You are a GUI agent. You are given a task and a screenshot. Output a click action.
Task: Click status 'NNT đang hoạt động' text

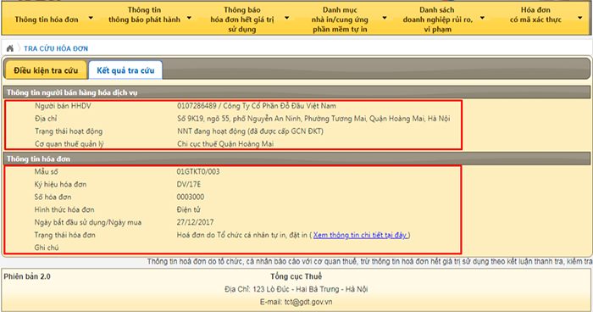[x=250, y=131]
